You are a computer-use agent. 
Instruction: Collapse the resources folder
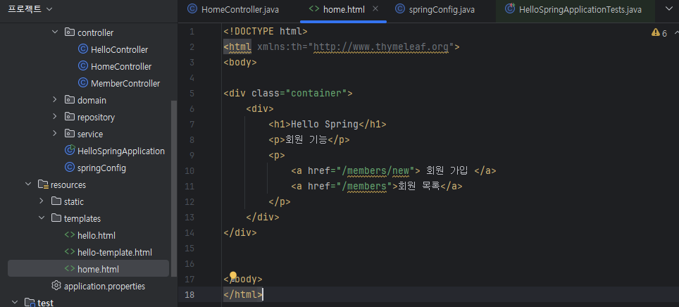coord(28,184)
